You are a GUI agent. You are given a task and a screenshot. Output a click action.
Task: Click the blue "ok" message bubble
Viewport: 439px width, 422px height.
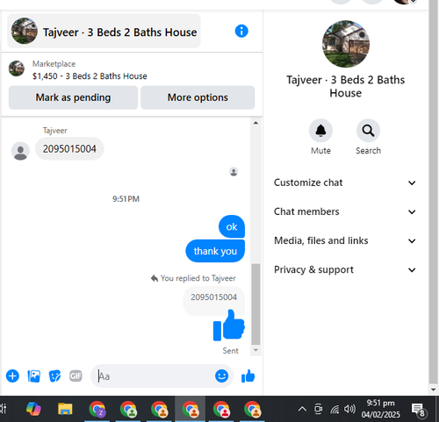point(232,226)
